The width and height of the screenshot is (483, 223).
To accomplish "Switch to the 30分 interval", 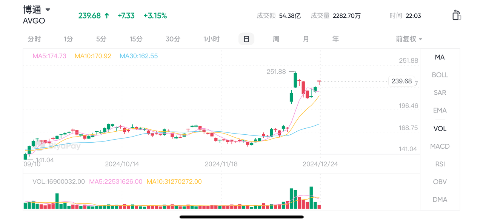I will tap(173, 39).
